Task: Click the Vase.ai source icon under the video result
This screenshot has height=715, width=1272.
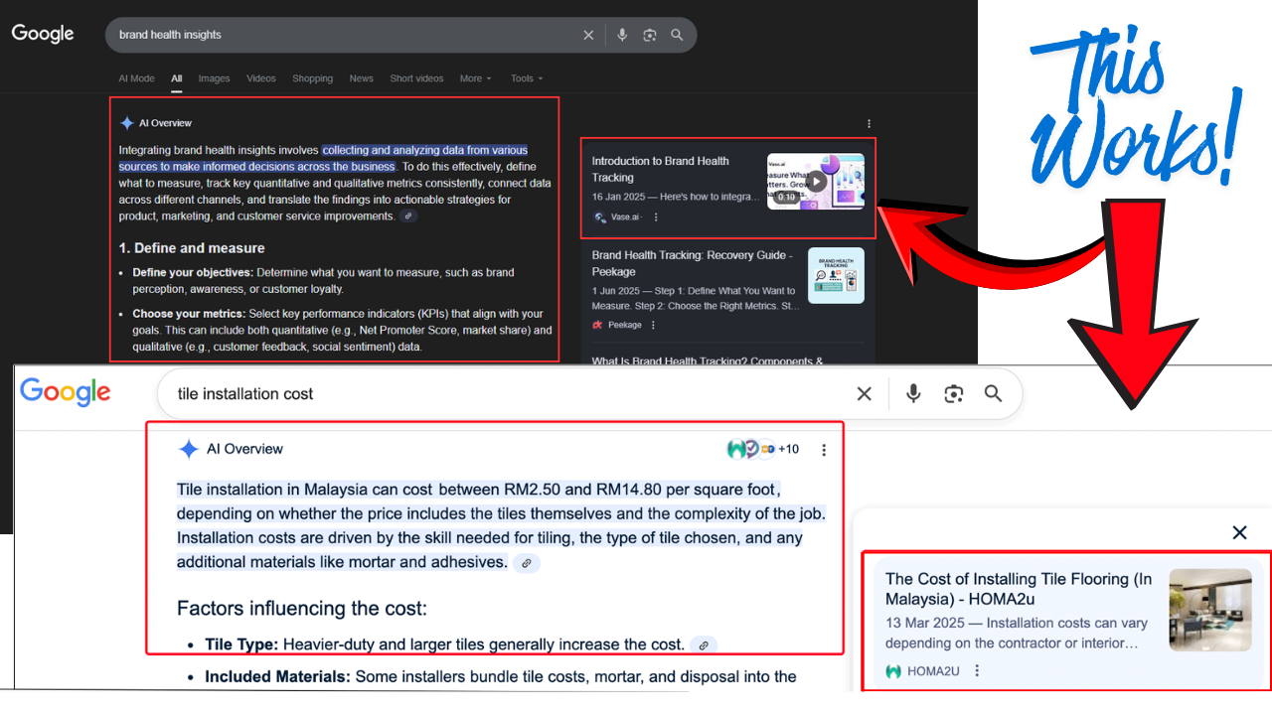Action: (x=598, y=216)
